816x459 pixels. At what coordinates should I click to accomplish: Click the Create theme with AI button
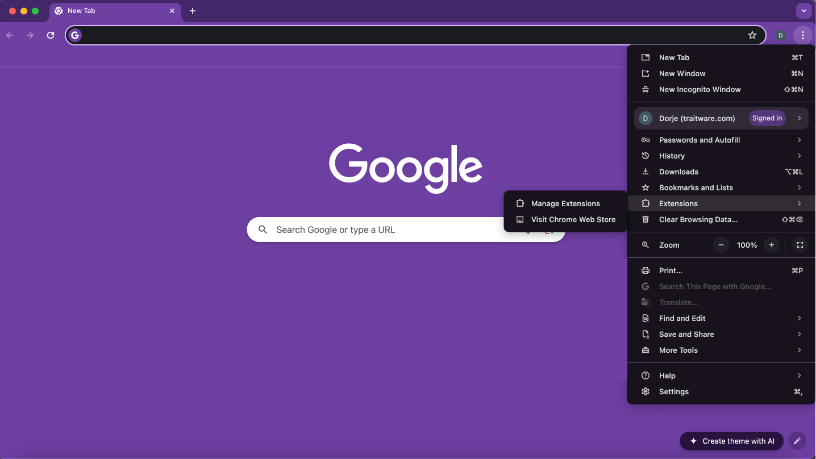pyautogui.click(x=731, y=441)
